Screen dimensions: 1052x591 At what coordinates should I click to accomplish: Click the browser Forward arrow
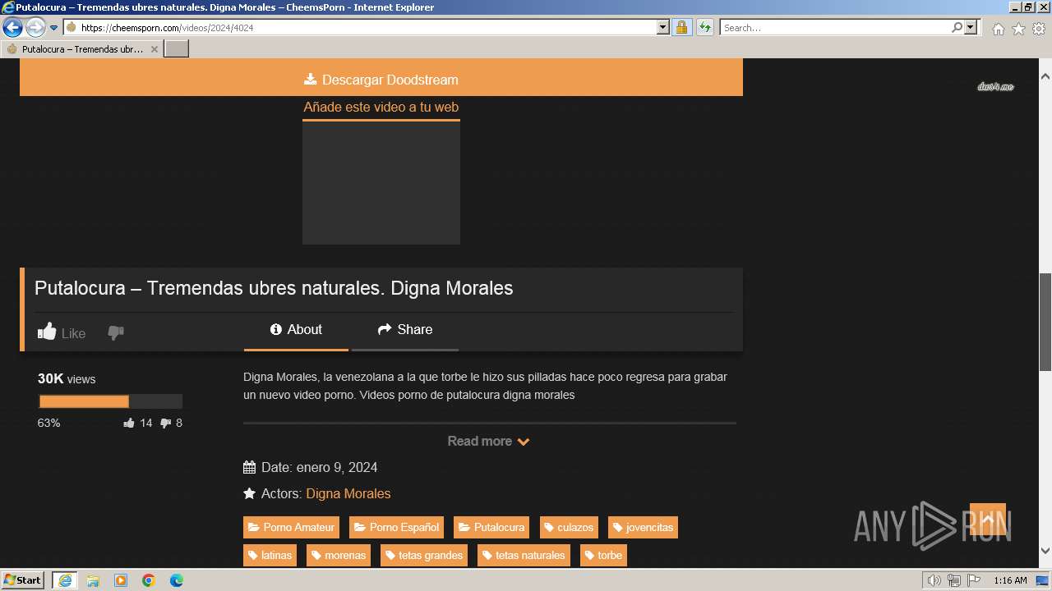(35, 27)
